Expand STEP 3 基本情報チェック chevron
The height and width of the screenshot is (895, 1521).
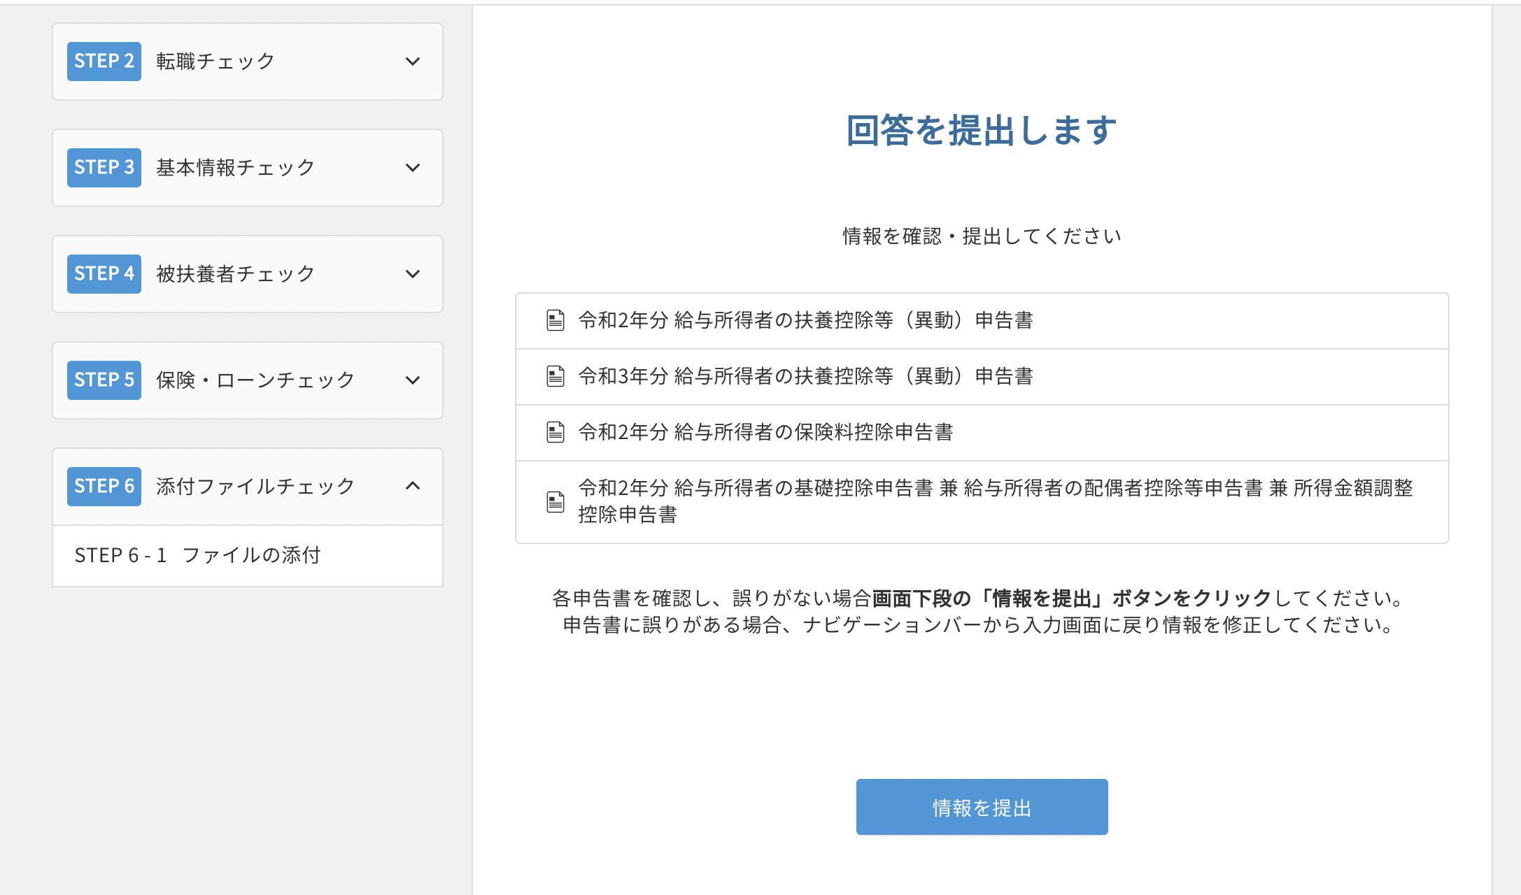(413, 168)
